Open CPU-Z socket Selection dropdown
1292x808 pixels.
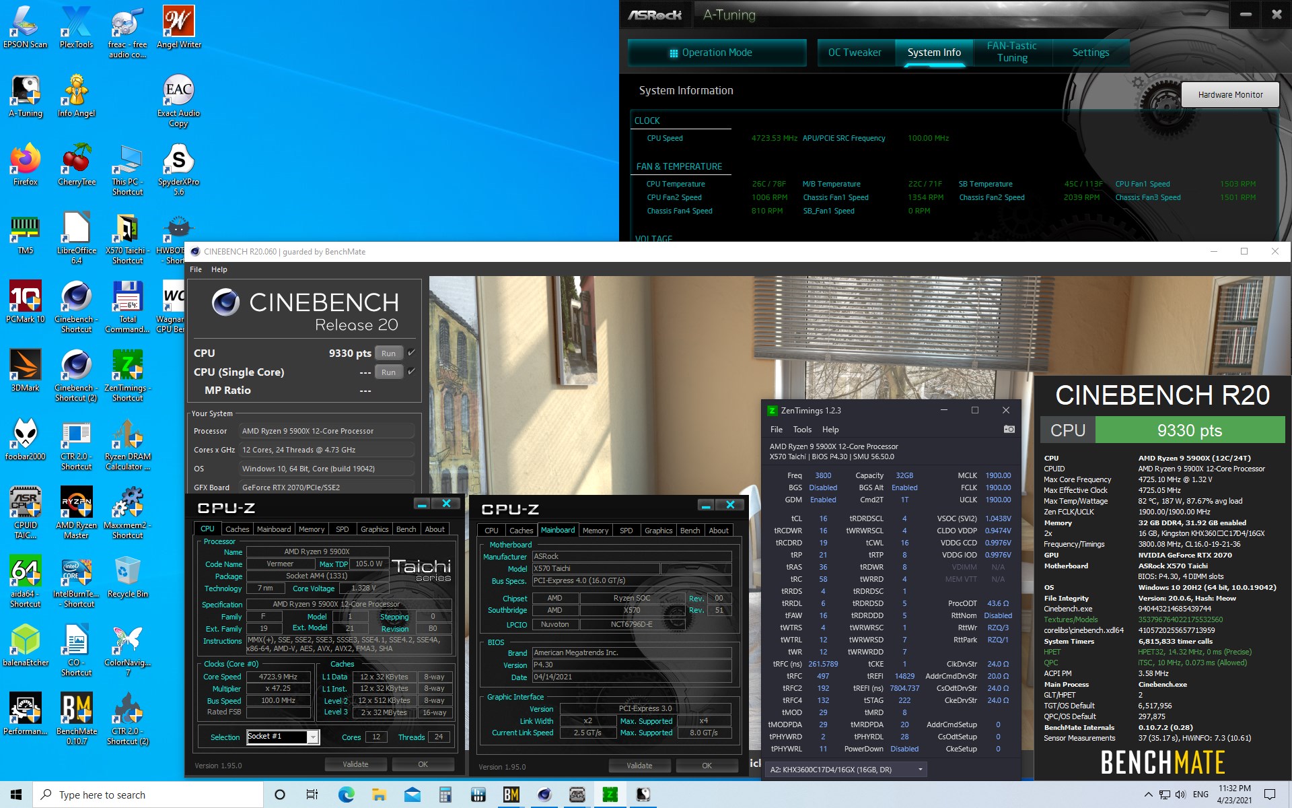pos(283,737)
